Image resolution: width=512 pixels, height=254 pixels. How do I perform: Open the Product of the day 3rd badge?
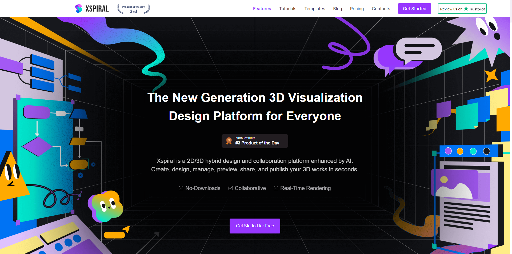(x=134, y=9)
